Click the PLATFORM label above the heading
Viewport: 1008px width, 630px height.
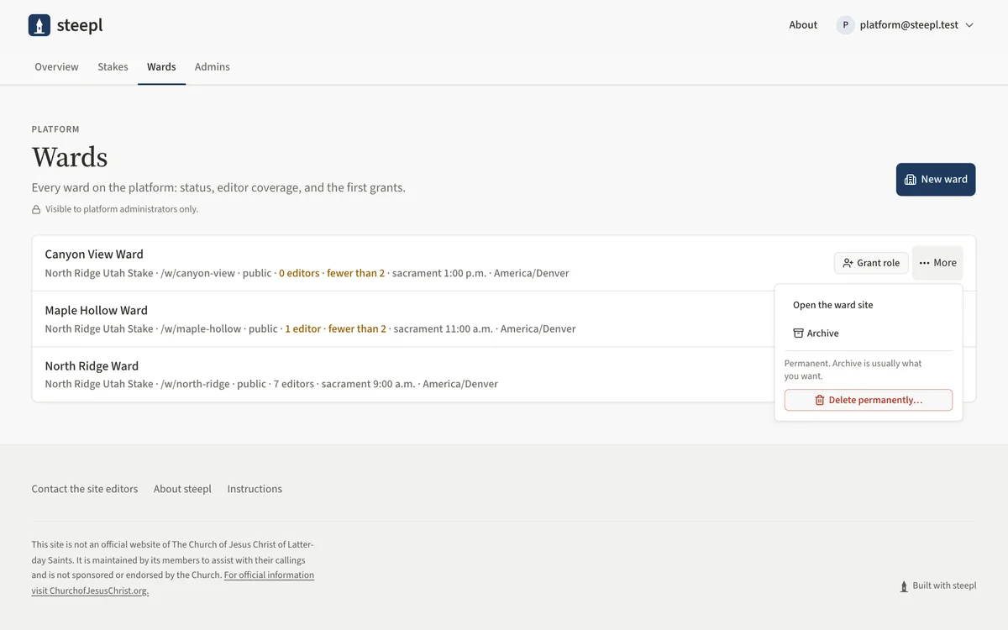pos(55,129)
